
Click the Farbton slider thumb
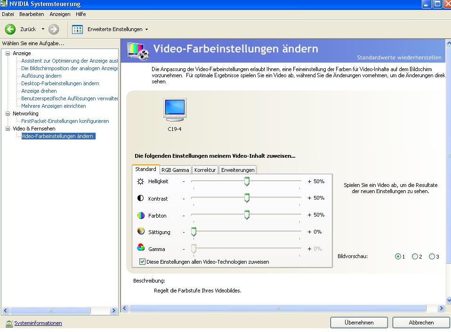coord(247,215)
